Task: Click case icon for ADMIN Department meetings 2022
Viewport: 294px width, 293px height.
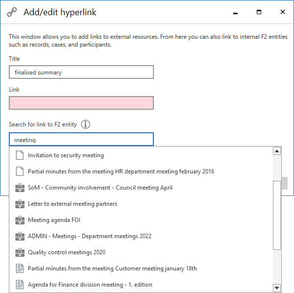Action: coord(20,236)
